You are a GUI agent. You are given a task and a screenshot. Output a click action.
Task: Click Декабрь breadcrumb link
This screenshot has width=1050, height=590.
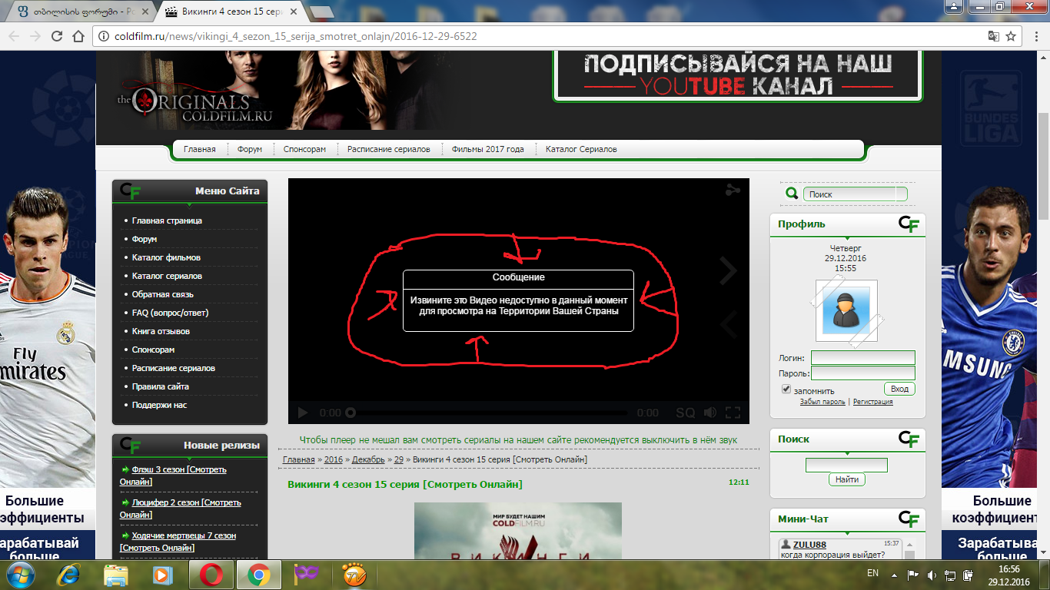pyautogui.click(x=368, y=459)
